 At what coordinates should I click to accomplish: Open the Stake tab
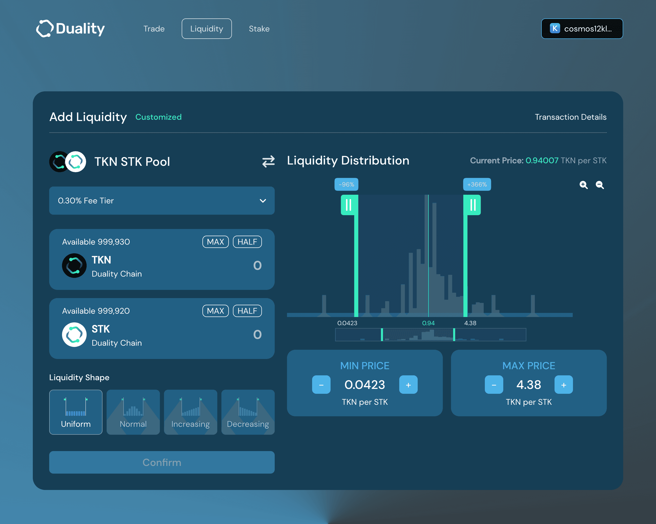(x=259, y=29)
